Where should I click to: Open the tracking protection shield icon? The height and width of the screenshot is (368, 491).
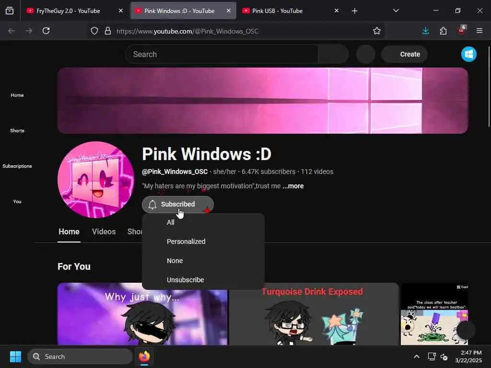click(x=94, y=31)
